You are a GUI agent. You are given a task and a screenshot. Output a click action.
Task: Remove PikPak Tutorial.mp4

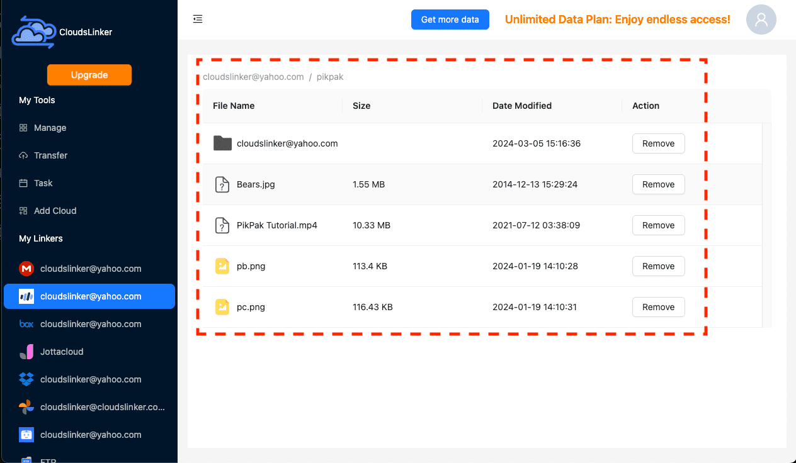658,225
